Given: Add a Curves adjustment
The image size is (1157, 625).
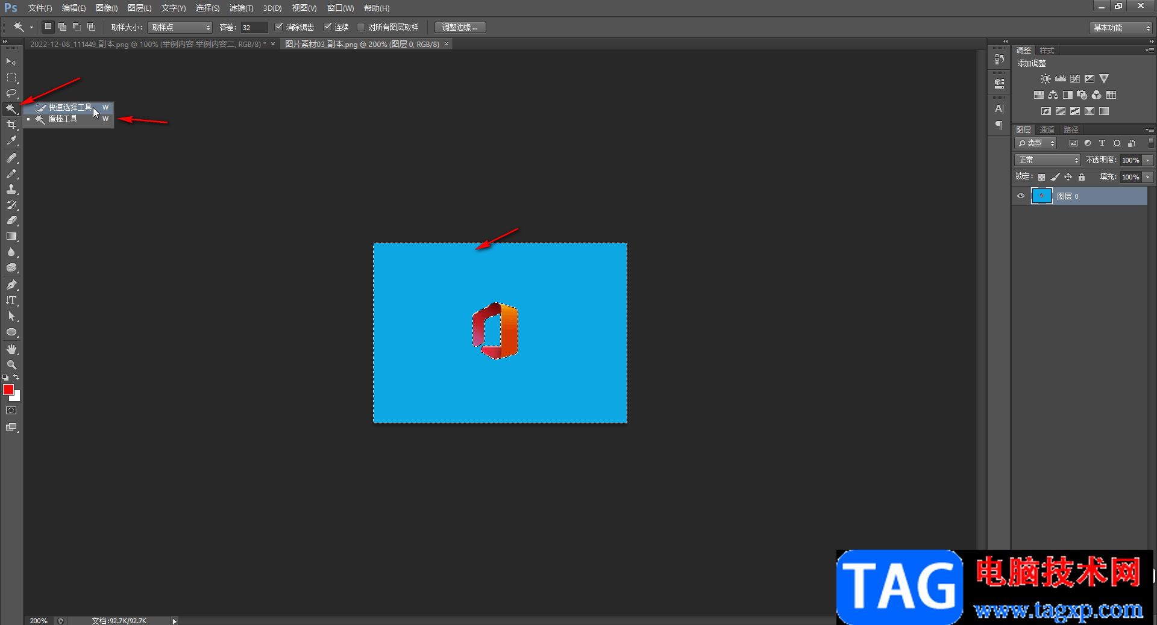Looking at the screenshot, I should pyautogui.click(x=1075, y=79).
